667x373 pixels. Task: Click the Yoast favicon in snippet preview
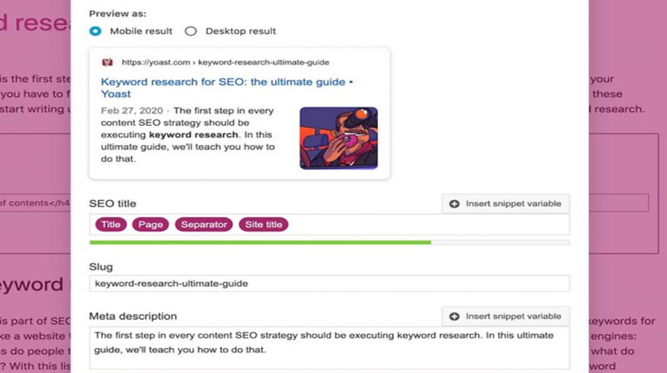click(x=107, y=62)
